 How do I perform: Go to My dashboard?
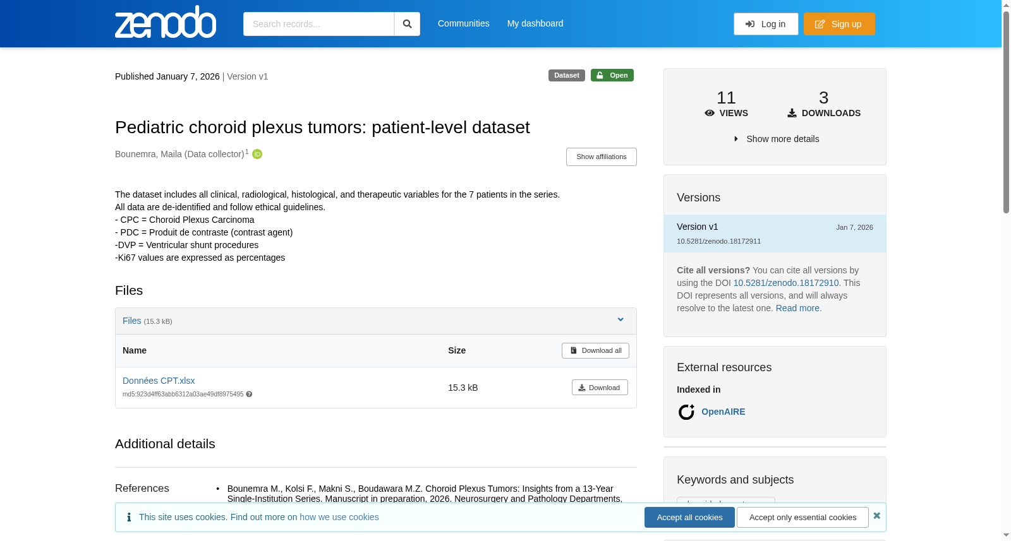coord(535,23)
